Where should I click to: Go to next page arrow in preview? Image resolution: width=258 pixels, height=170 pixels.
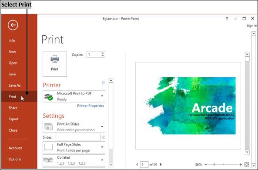[x=161, y=164]
